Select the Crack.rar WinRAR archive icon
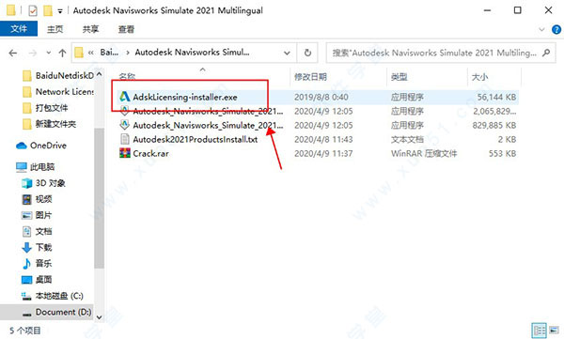Screen dimensions: 564x339 click(x=125, y=153)
